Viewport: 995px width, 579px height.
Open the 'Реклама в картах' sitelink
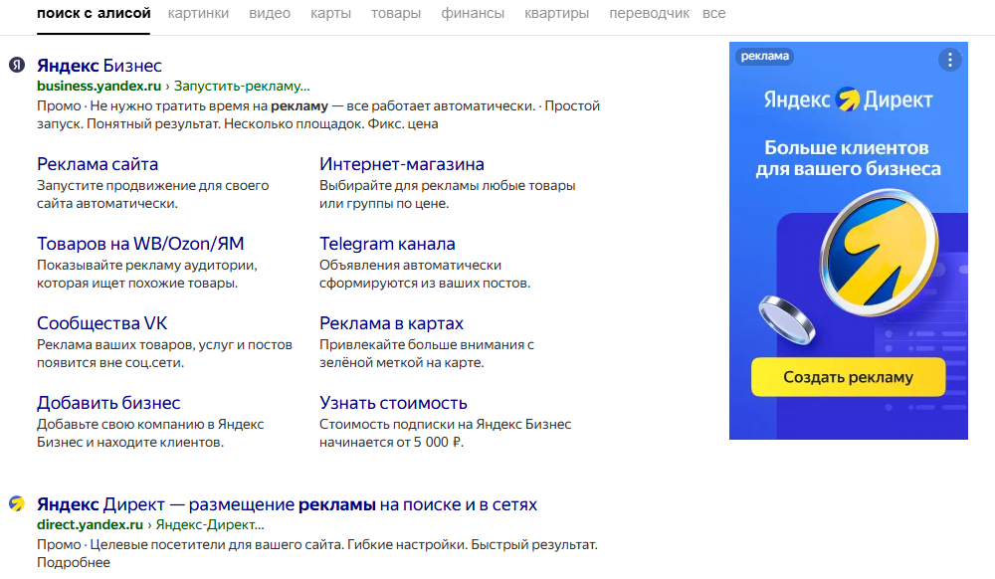point(391,323)
